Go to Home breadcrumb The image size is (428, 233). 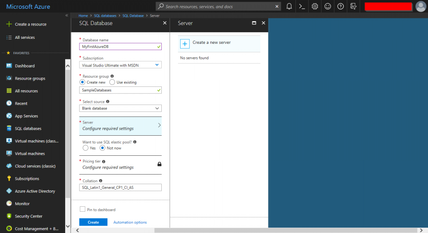83,15
